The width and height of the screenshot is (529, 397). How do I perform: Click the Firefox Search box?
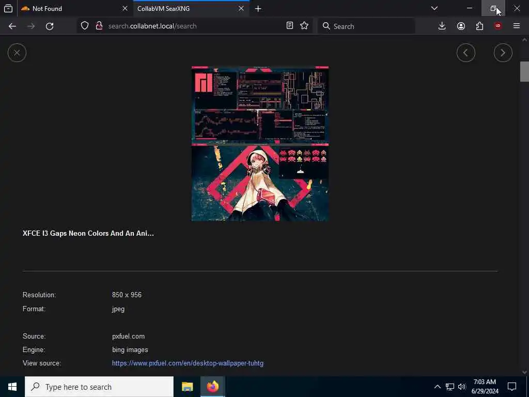tap(367, 26)
